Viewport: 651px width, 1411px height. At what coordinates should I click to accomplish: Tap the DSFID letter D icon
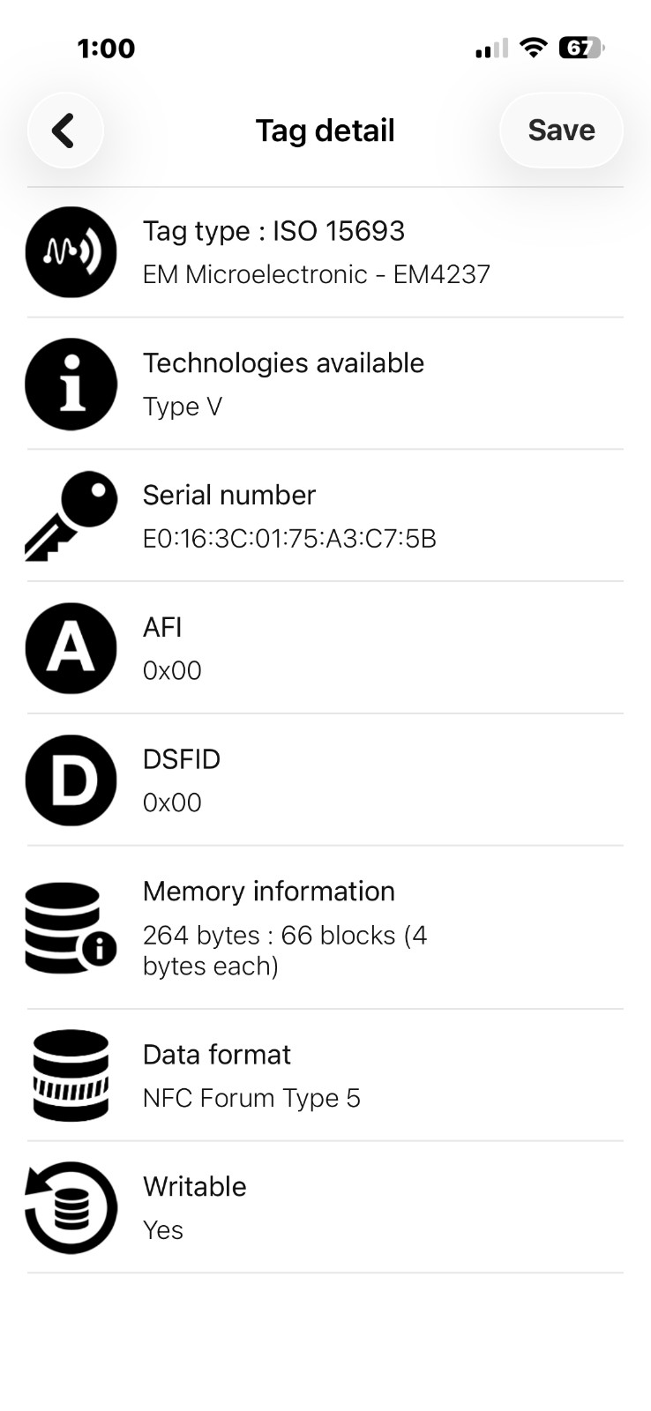pyautogui.click(x=71, y=780)
